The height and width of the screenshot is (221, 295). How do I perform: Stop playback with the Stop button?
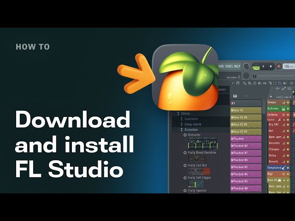(x=271, y=66)
